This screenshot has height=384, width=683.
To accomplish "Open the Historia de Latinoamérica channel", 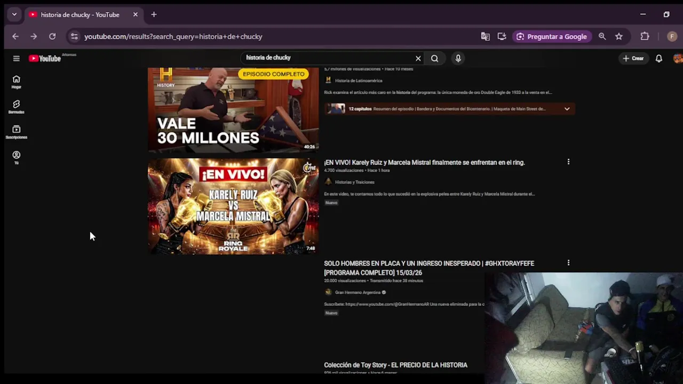I will point(359,81).
